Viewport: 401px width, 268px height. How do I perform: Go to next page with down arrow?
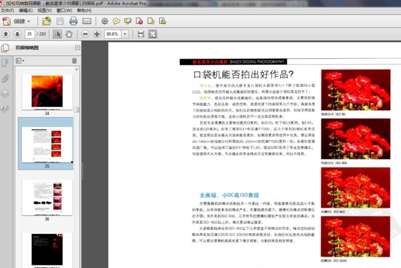pyautogui.click(x=17, y=34)
